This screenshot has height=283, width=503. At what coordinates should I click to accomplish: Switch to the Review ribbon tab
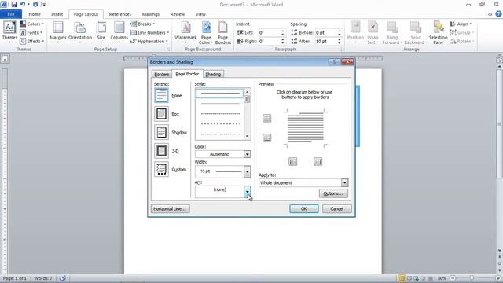click(178, 14)
